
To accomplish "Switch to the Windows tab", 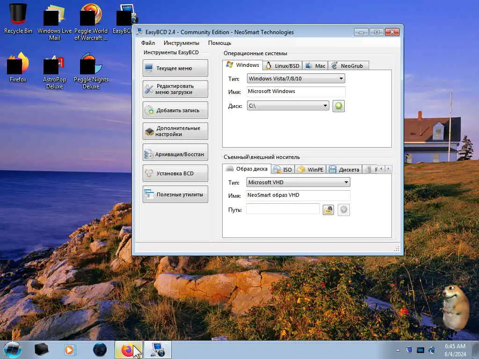I will point(243,65).
